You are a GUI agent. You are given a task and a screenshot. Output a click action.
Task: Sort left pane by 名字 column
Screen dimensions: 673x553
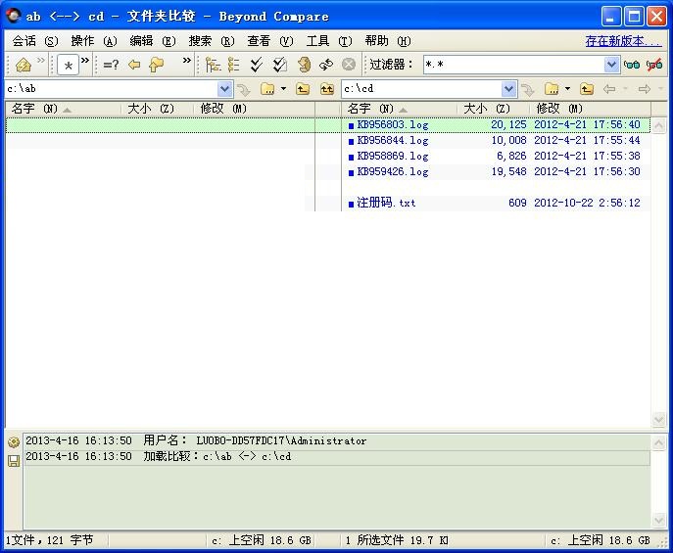click(x=63, y=109)
